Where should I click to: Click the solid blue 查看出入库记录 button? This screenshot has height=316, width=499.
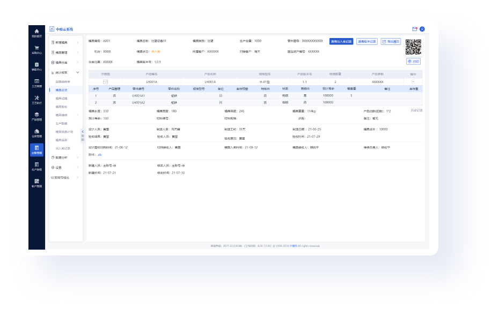341,42
